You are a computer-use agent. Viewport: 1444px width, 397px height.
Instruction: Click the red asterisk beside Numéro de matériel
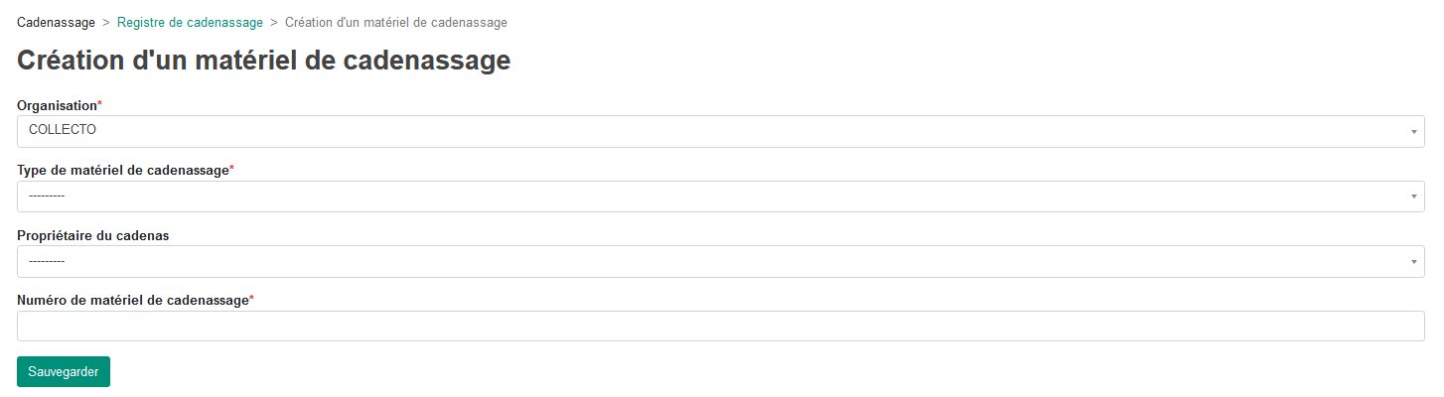pos(251,299)
